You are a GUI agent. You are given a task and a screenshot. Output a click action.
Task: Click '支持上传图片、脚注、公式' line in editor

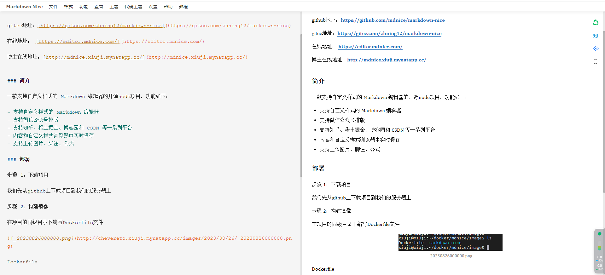pyautogui.click(x=41, y=144)
